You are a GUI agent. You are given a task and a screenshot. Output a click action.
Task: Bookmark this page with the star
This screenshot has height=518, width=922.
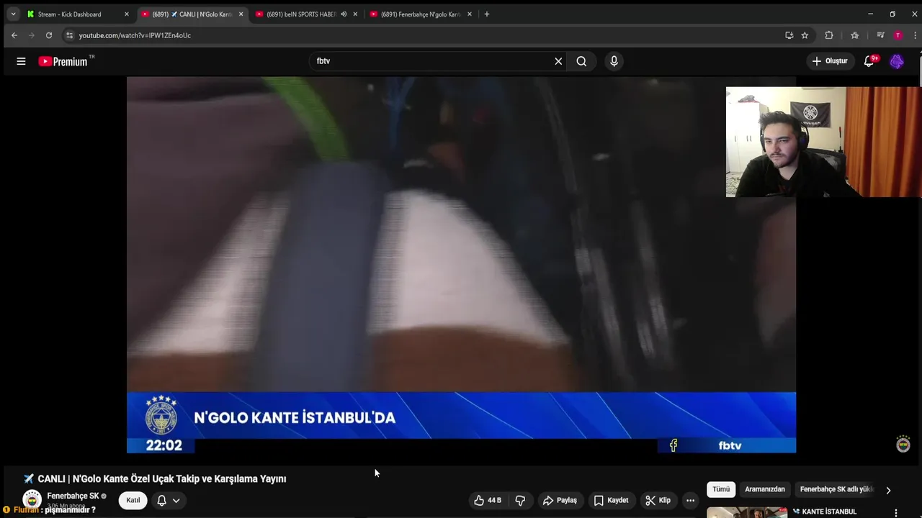805,35
